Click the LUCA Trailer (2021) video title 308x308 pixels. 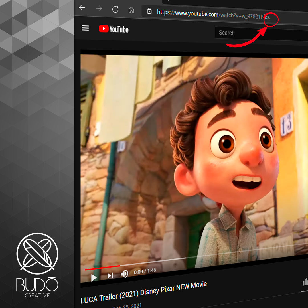144,292
